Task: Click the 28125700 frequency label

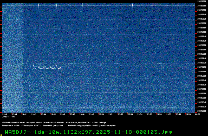Action: 202,67
